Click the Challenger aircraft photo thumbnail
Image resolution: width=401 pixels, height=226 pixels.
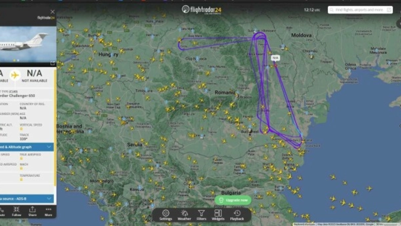(x=28, y=44)
